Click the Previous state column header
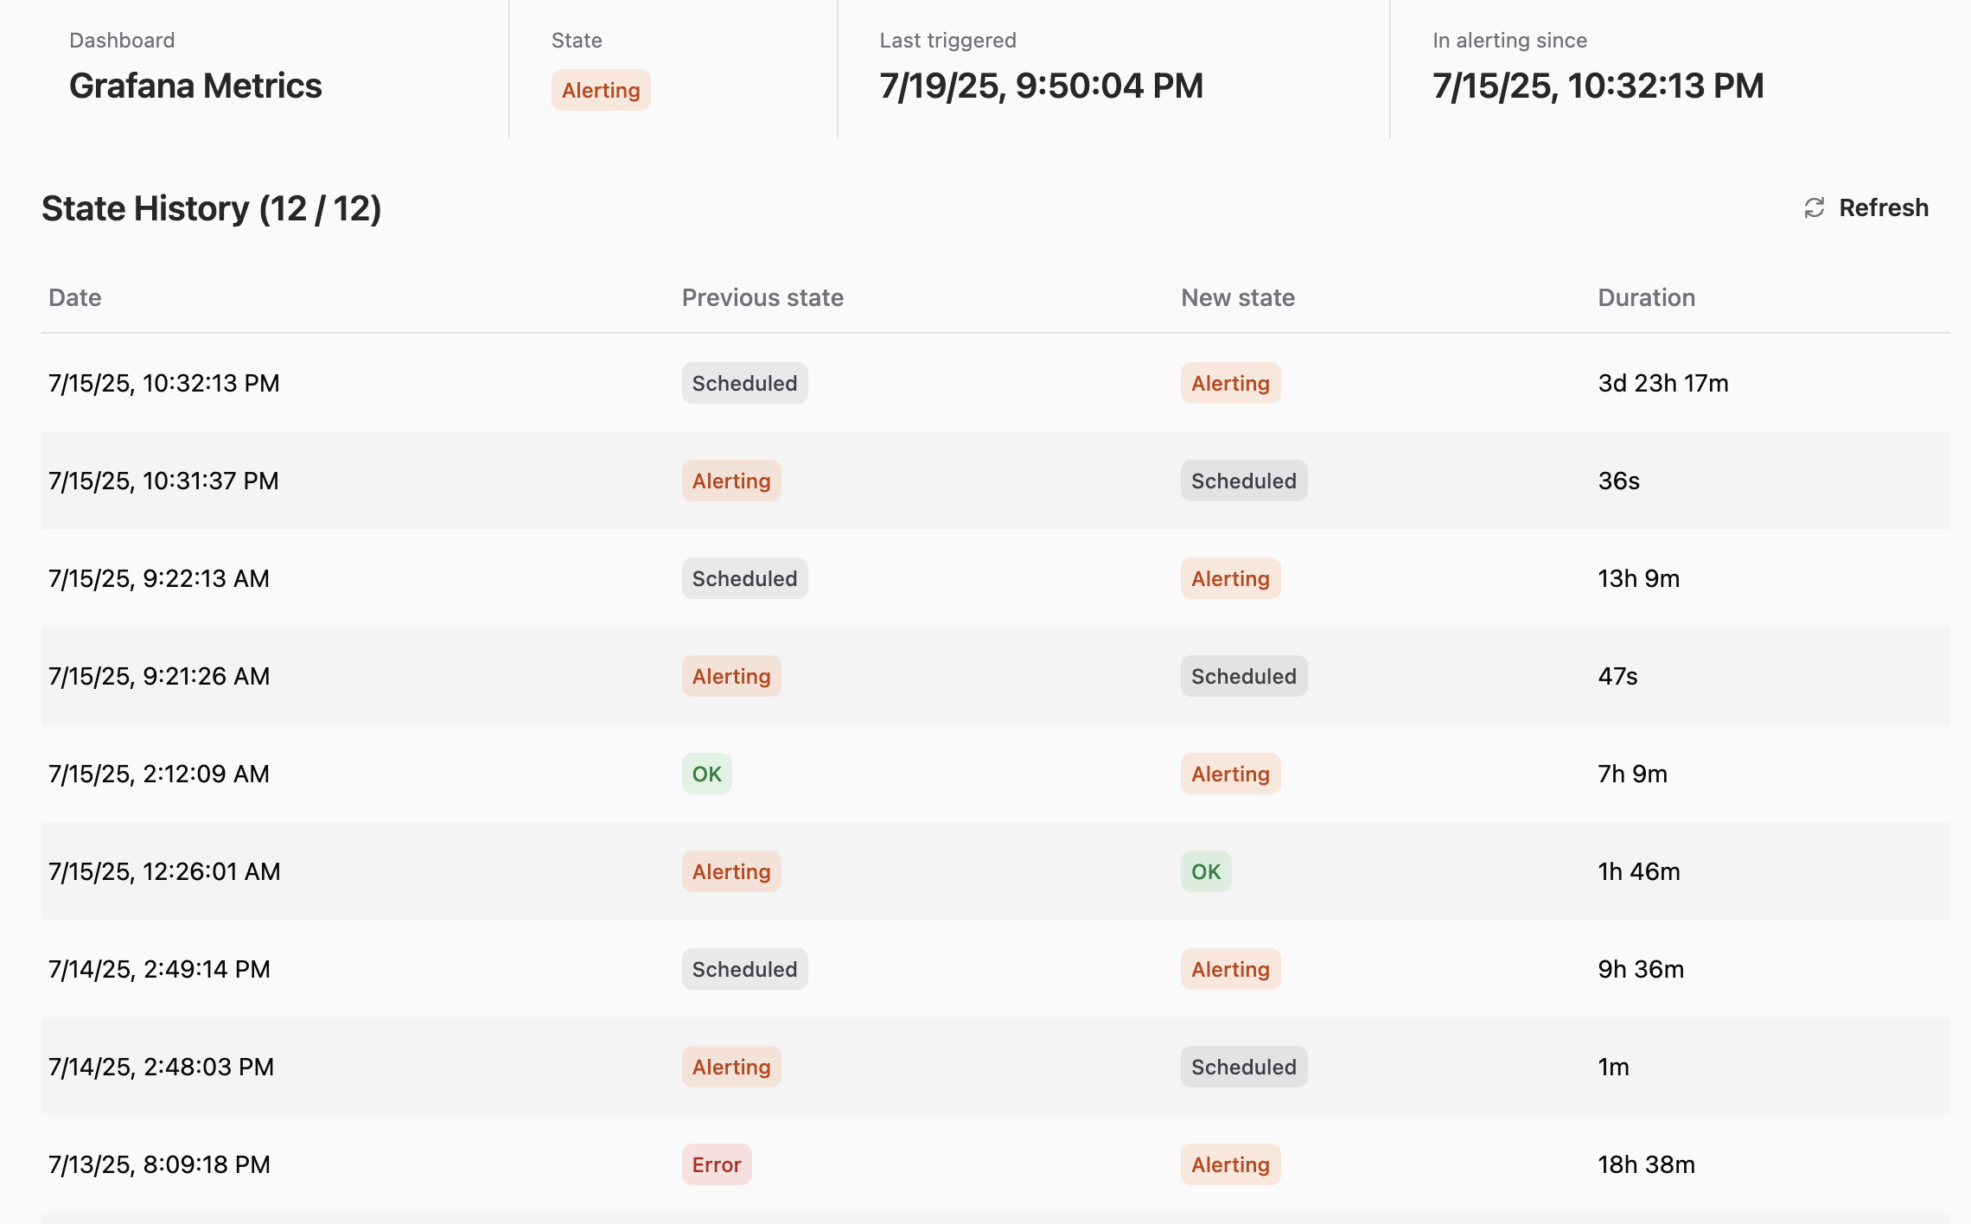 [x=762, y=297]
